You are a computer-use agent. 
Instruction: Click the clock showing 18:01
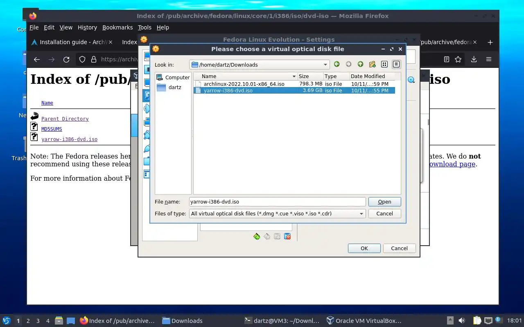pos(514,321)
